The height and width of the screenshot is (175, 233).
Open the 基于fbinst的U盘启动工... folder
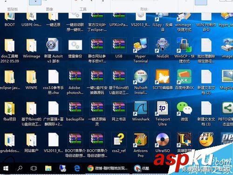tap(32, 109)
